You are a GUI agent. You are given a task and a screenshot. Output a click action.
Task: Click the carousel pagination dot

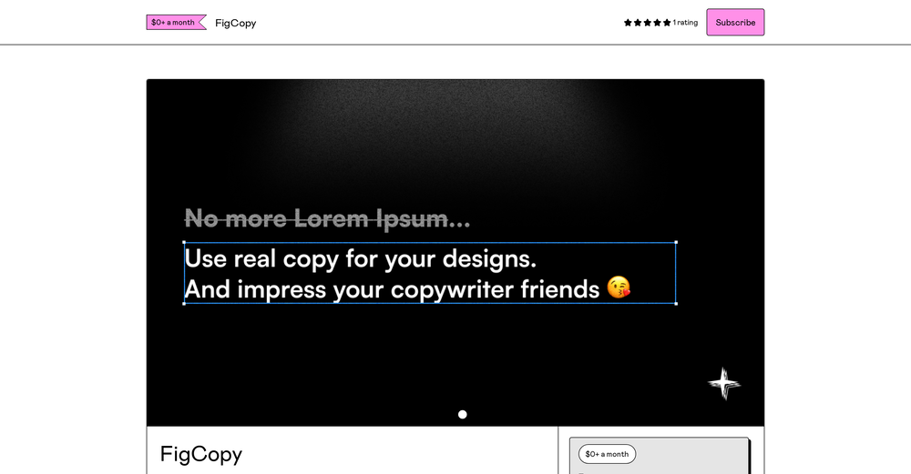(x=463, y=414)
